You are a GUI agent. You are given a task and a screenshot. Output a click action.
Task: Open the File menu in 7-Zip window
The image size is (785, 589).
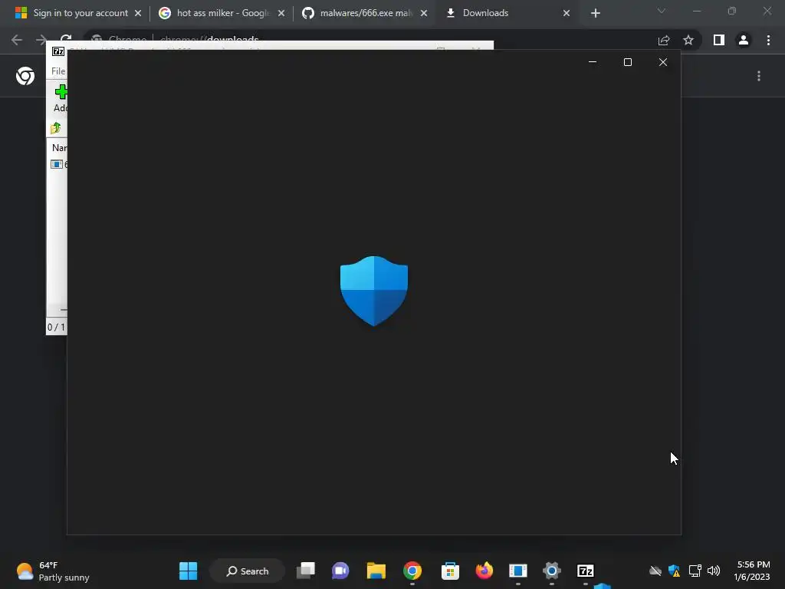[x=58, y=71]
